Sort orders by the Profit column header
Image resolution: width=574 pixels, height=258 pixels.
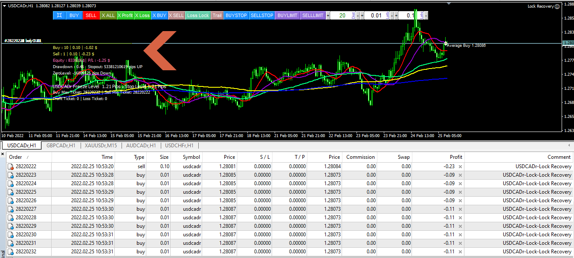pos(455,157)
